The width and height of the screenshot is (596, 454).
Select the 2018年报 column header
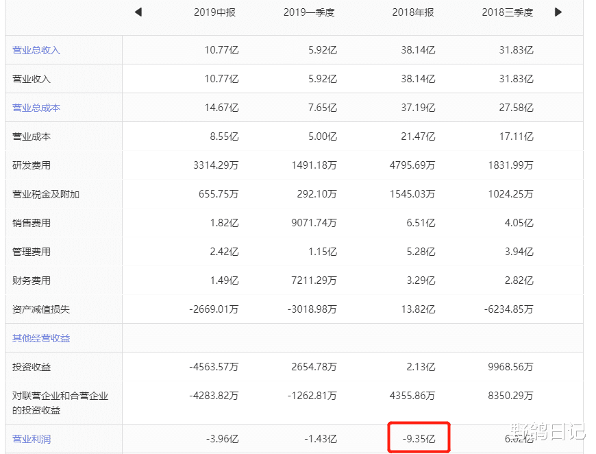coord(413,12)
